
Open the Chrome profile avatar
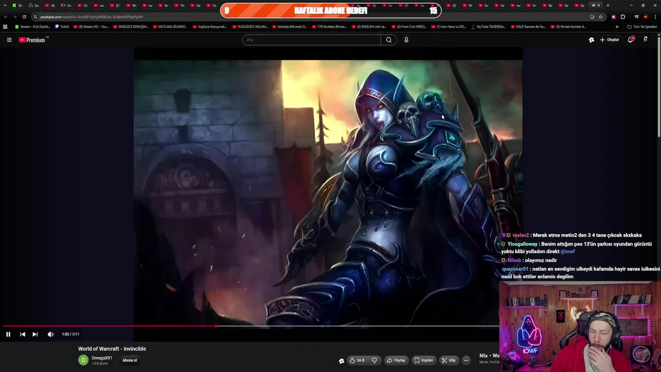(646, 17)
